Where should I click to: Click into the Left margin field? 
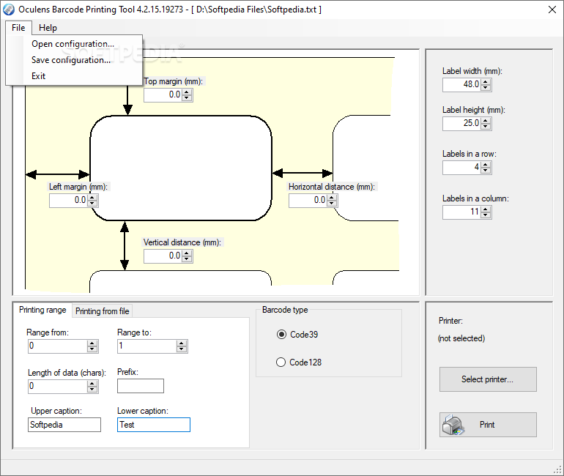coord(69,200)
